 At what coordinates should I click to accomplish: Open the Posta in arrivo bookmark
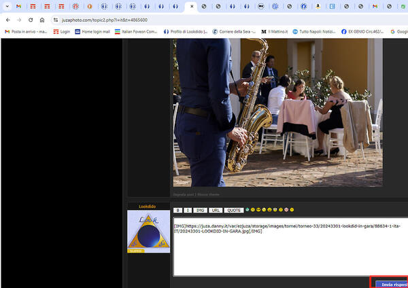[x=26, y=31]
